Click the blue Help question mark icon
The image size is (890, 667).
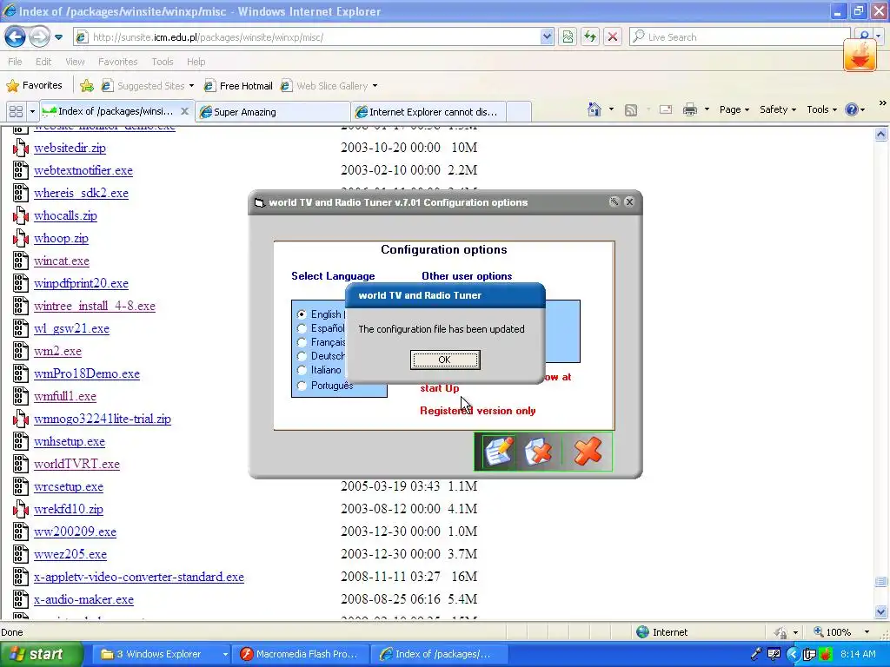coord(852,109)
